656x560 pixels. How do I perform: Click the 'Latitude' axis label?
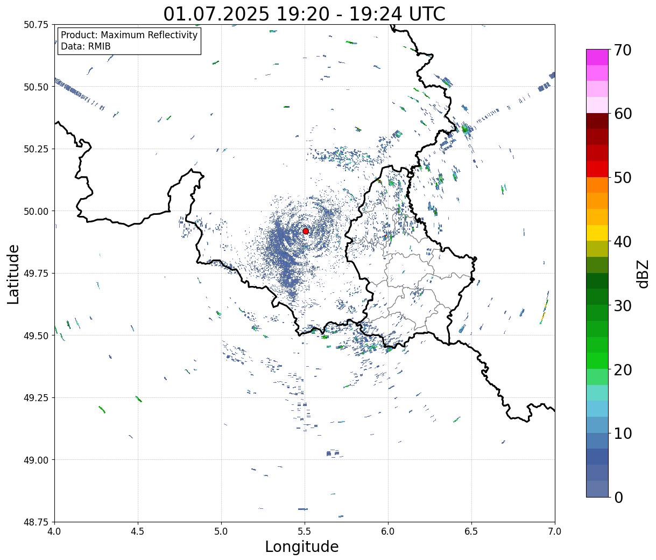[13, 274]
